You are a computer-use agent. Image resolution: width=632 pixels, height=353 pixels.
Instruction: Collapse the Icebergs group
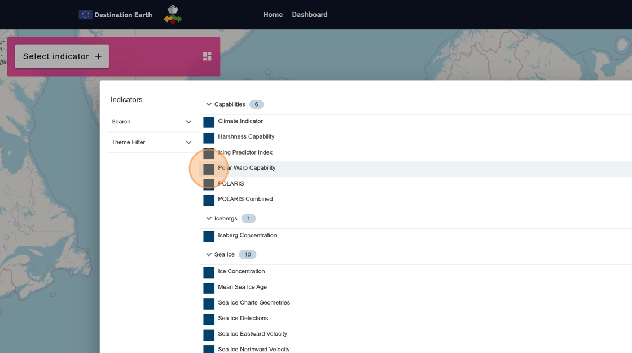[209, 218]
